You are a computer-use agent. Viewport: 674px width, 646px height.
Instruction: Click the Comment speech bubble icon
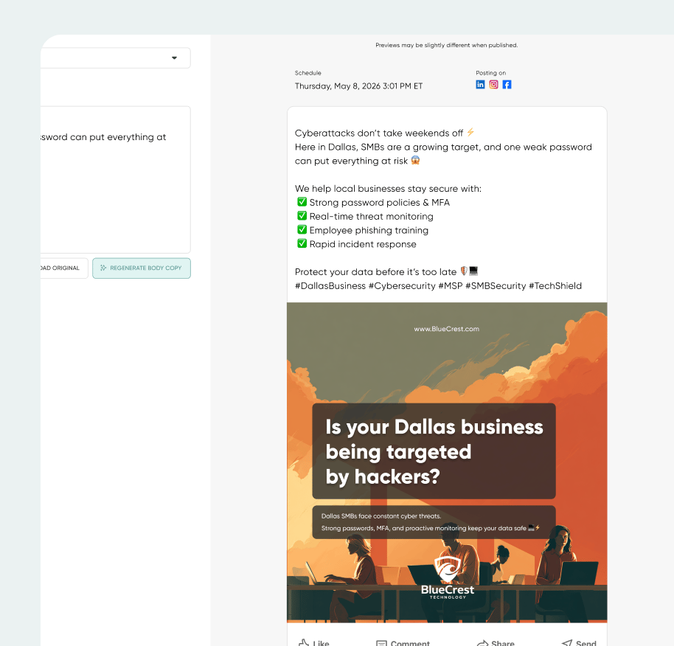[381, 642]
